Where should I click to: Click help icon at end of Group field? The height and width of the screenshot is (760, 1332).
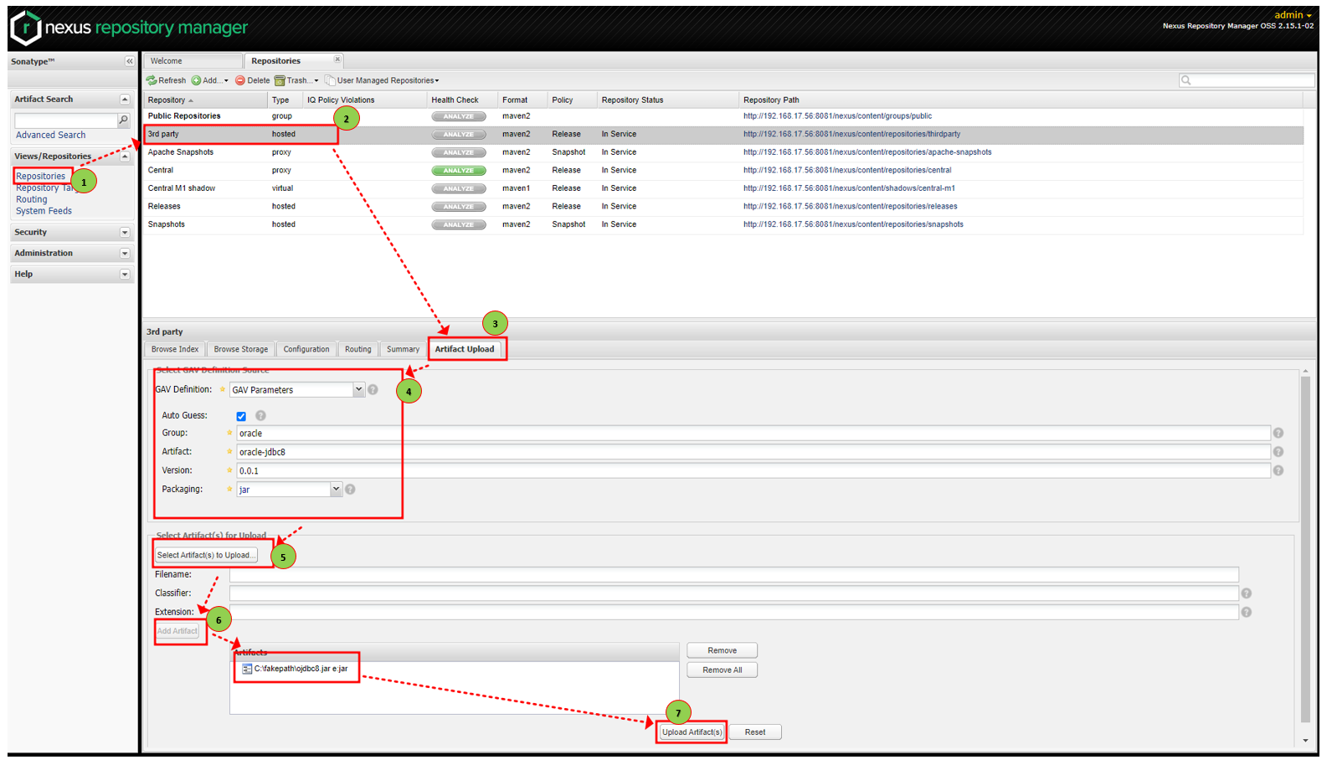(1278, 434)
